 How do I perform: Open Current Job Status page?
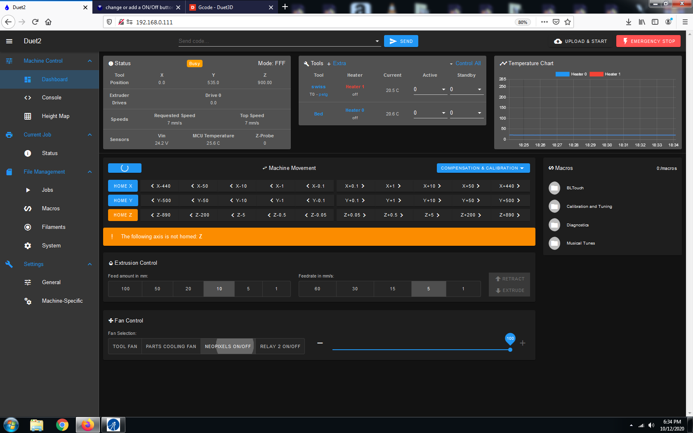click(49, 153)
